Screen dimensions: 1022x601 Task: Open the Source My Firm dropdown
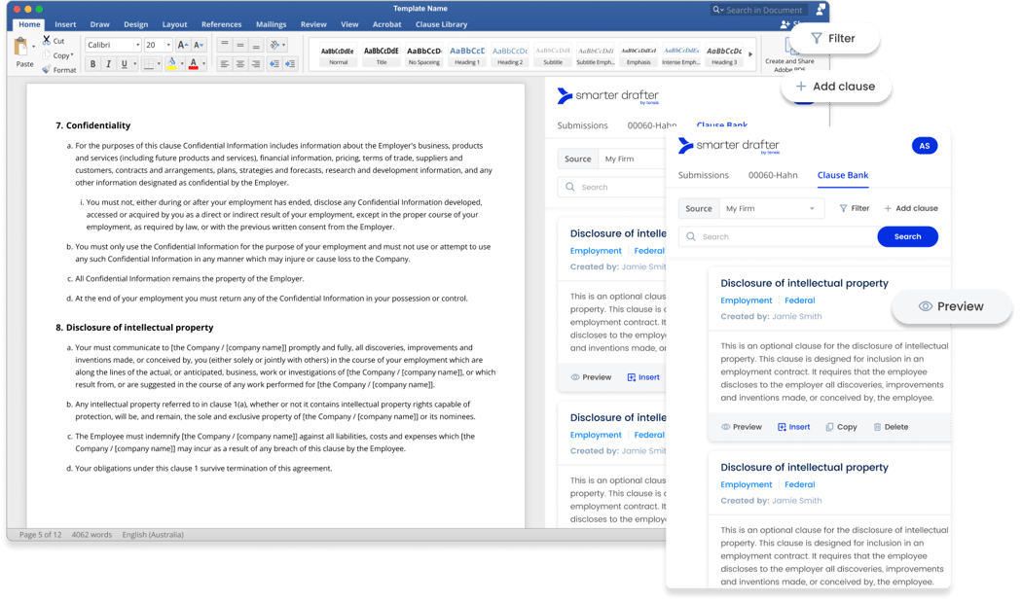(x=770, y=208)
